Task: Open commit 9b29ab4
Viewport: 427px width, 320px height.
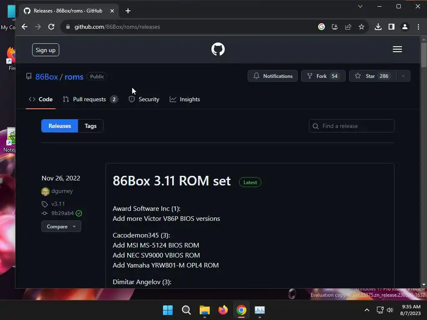Action: pos(63,213)
